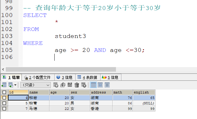Select the 香港 address cell

(x=101, y=109)
